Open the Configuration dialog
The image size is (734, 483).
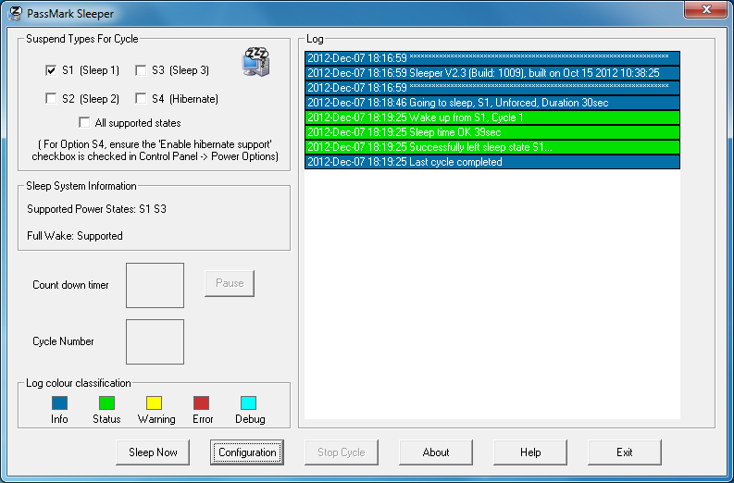coord(247,452)
